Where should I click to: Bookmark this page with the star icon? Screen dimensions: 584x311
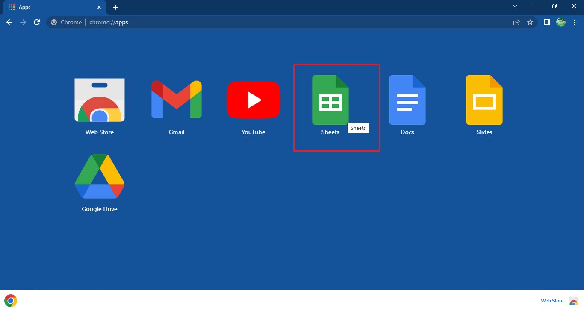pyautogui.click(x=530, y=22)
